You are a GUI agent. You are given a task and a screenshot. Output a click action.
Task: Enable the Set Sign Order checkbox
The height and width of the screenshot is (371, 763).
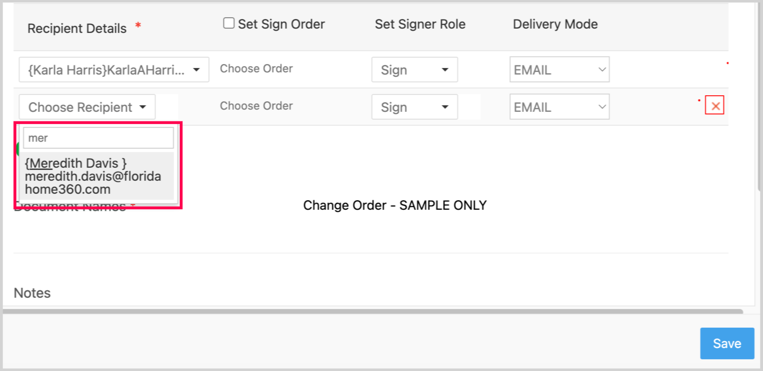[229, 23]
